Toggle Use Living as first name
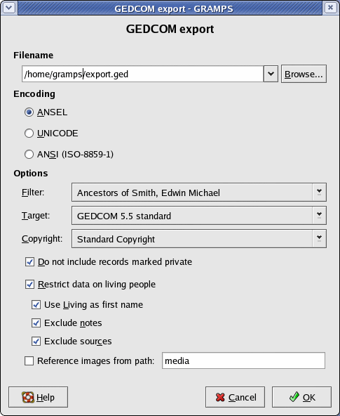This screenshot has width=340, height=416. 36,304
